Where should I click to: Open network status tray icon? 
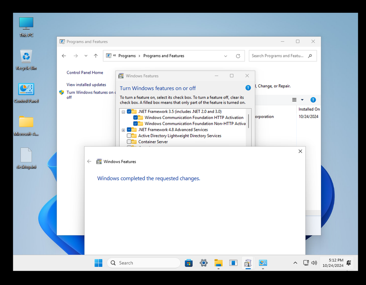[306, 263]
